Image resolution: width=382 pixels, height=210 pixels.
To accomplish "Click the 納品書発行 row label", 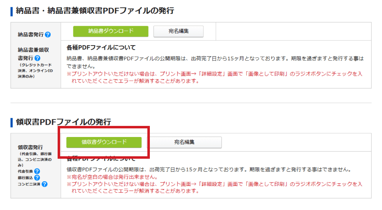I will coord(30,35).
